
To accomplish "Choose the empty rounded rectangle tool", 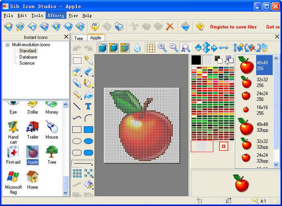I will coord(77,153).
